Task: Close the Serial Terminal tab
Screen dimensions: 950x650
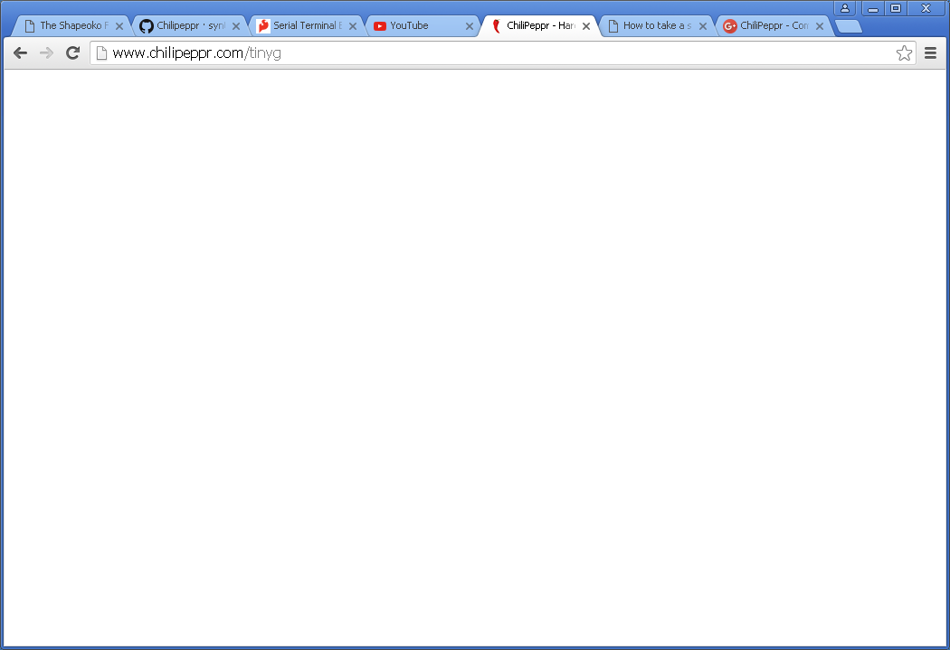Action: pos(353,26)
